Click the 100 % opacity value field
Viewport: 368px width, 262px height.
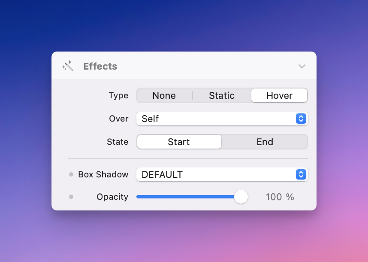pyautogui.click(x=280, y=197)
